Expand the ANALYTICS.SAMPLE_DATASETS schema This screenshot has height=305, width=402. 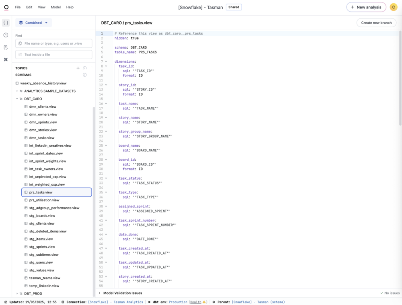18,91
